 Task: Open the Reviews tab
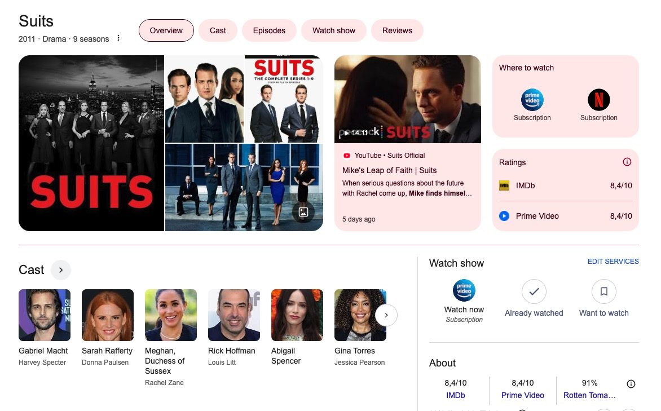click(397, 30)
